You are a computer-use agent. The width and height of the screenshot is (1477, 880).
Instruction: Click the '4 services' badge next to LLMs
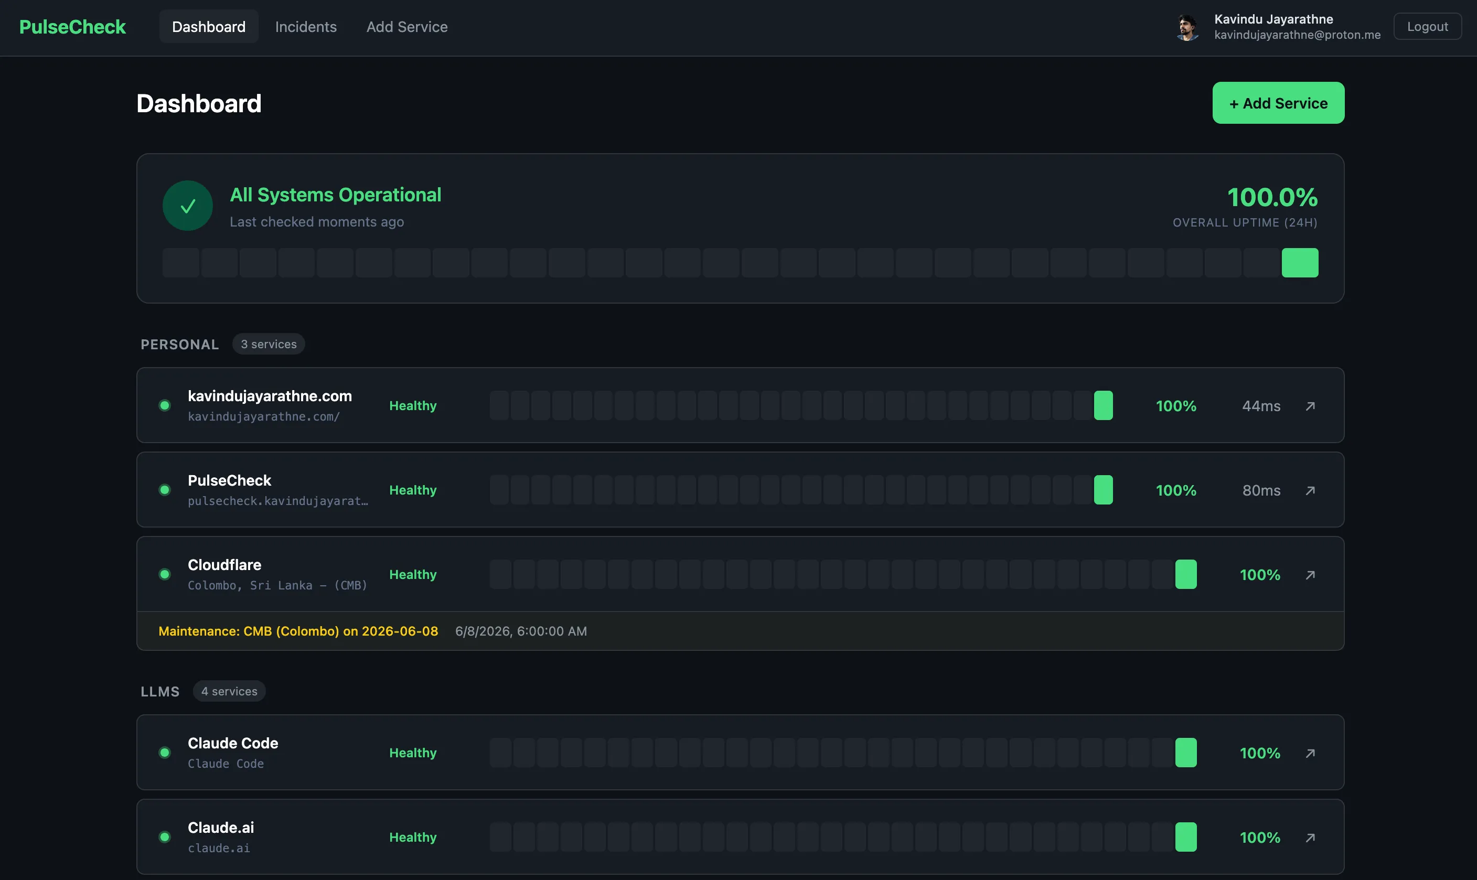(x=229, y=691)
